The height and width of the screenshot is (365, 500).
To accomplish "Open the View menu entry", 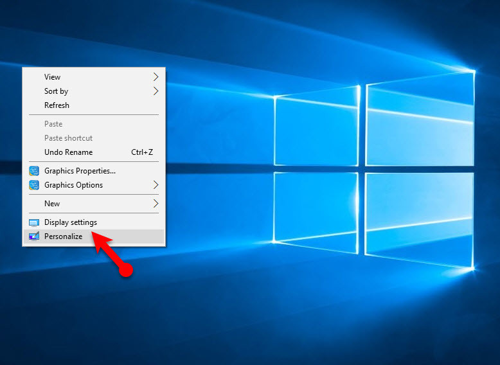I will (94, 77).
